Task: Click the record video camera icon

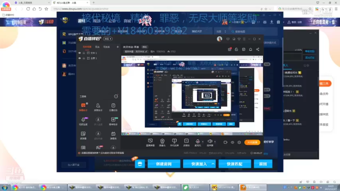Action: (x=226, y=142)
